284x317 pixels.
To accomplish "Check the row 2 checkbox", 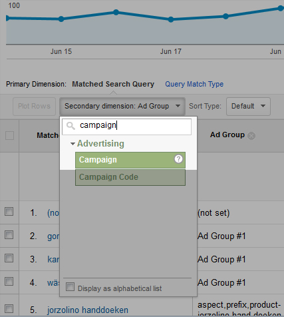I will [x=9, y=234].
